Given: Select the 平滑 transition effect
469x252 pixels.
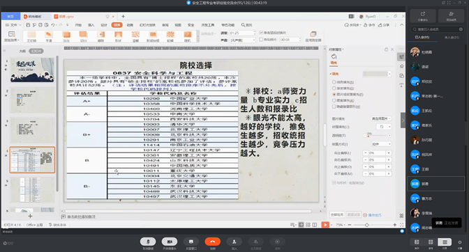Looking at the screenshot, I should pos(49,36).
